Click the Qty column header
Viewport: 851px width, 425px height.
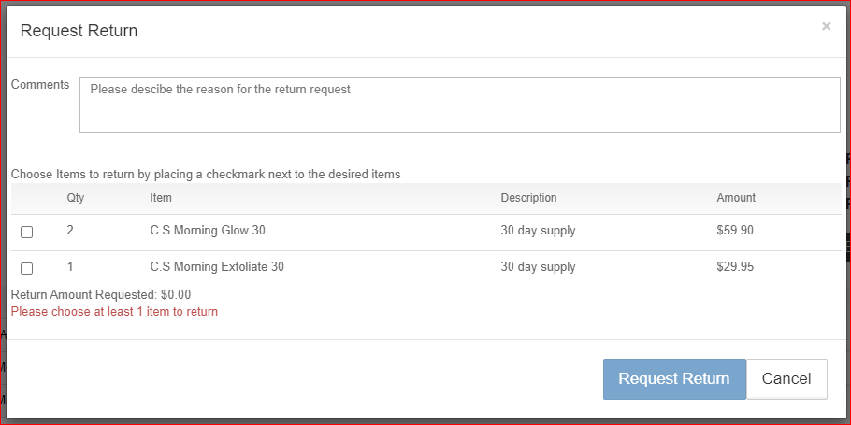tap(75, 198)
